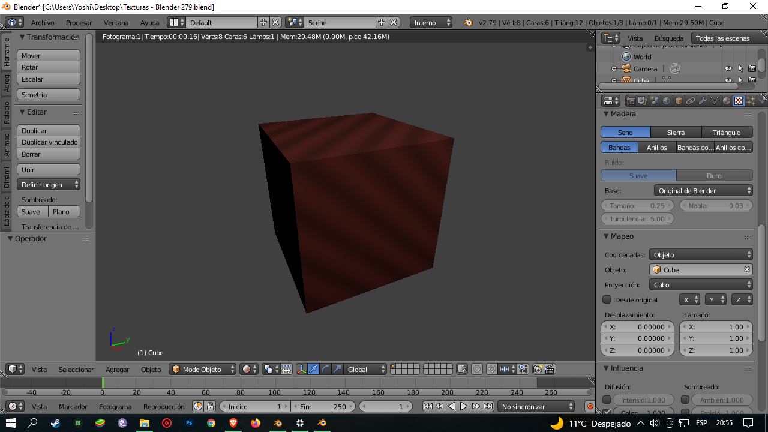Viewport: 768px width, 432px height.
Task: Open the Modo Objeto mode selector
Action: 203,370
